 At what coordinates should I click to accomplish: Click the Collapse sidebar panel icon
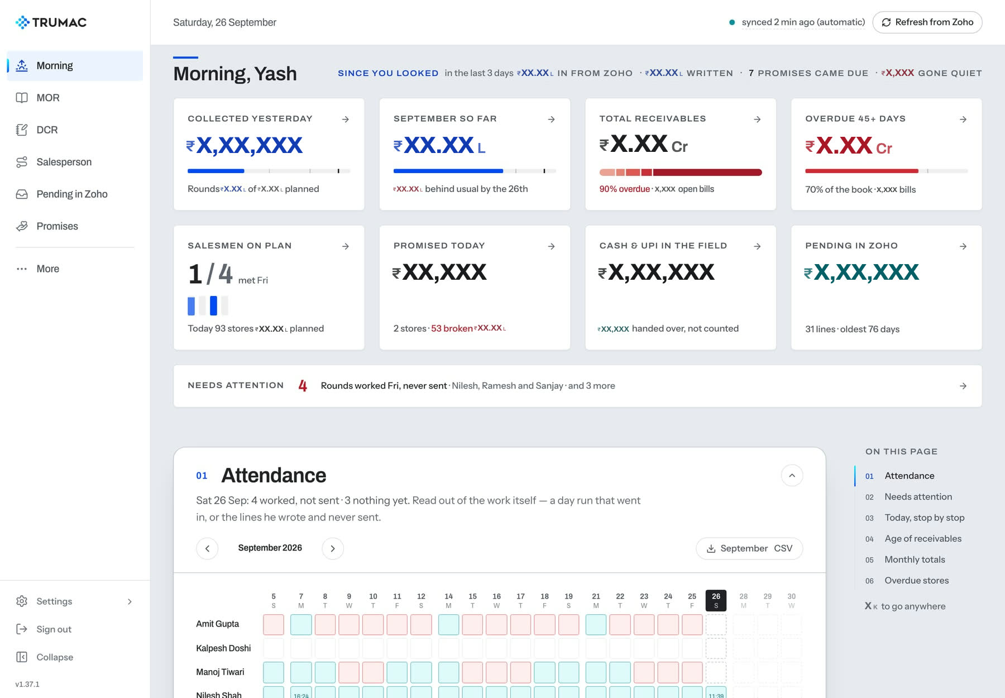coord(22,657)
